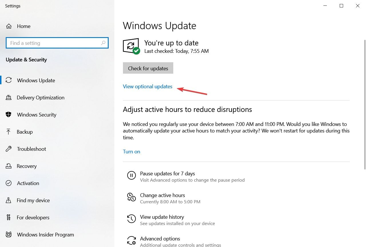Click the Check for updates button
Image resolution: width=366 pixels, height=247 pixels.
click(x=148, y=68)
